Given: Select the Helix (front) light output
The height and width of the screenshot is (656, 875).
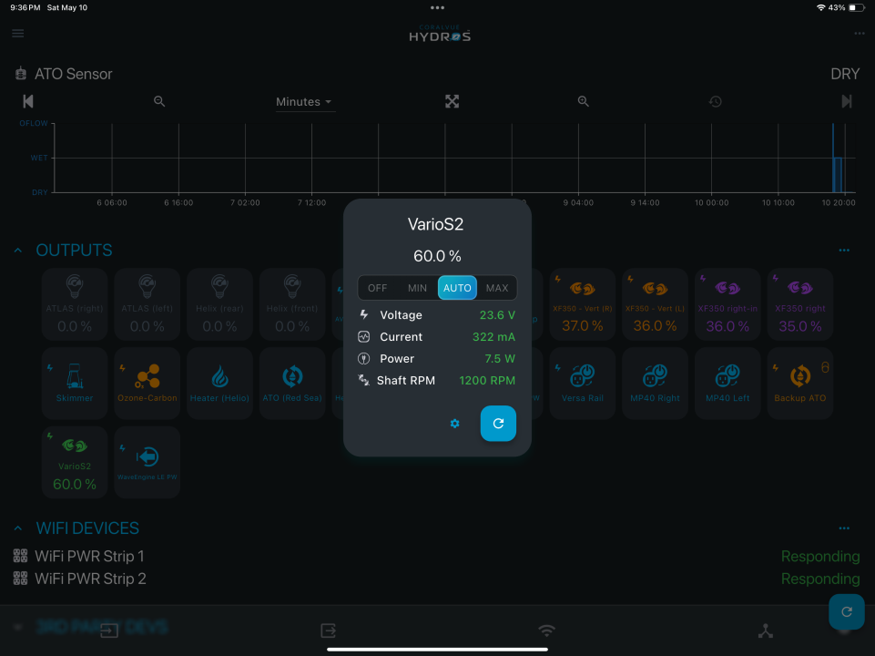Looking at the screenshot, I should coord(292,304).
